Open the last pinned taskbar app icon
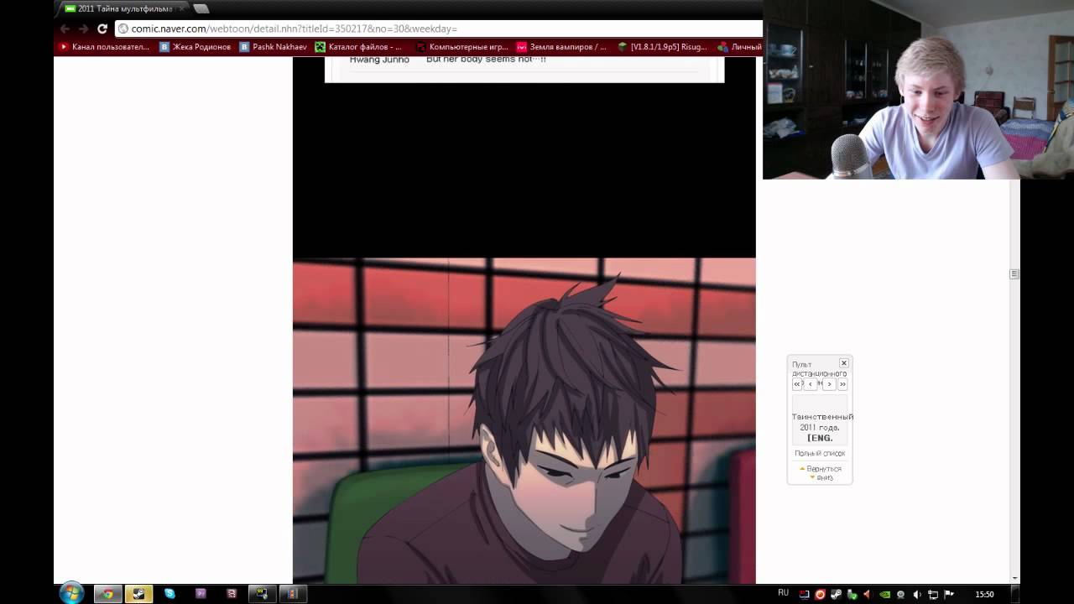 pos(293,594)
